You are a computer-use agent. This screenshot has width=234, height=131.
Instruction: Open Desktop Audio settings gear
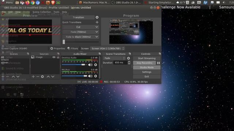95,65
